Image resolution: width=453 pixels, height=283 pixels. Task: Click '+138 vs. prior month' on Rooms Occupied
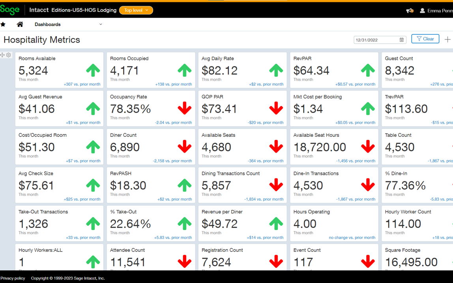coord(174,84)
